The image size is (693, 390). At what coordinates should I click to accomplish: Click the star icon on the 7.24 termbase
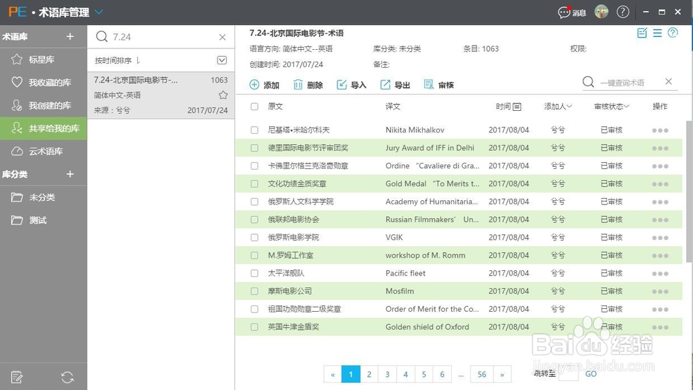tap(223, 95)
